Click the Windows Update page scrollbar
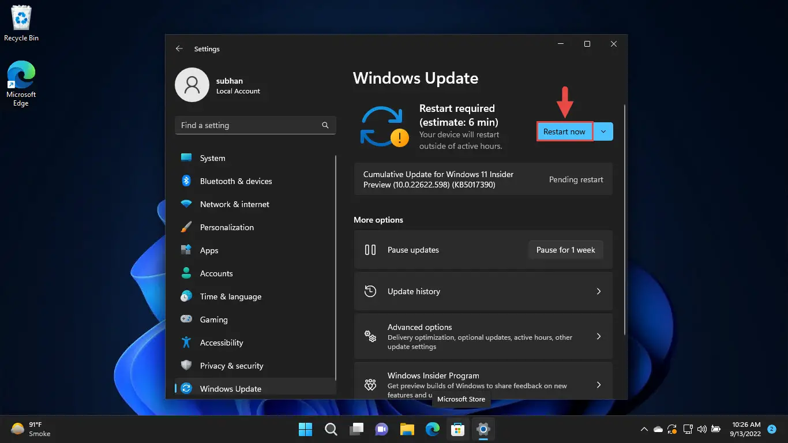788x443 pixels. pyautogui.click(x=624, y=219)
